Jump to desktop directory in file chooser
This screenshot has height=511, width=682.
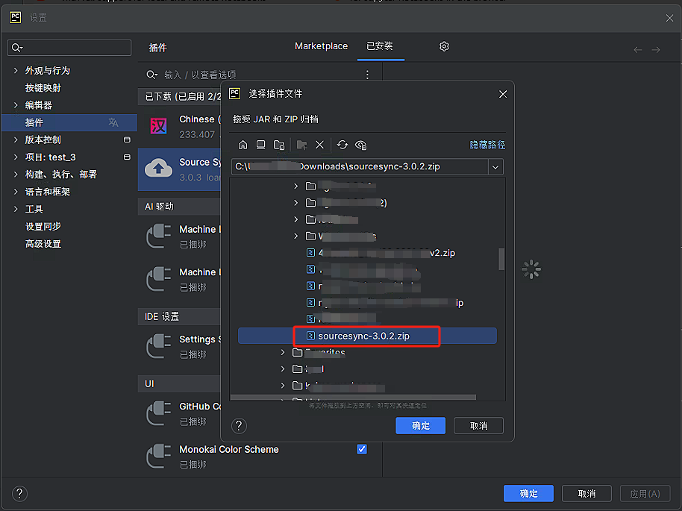(x=261, y=145)
